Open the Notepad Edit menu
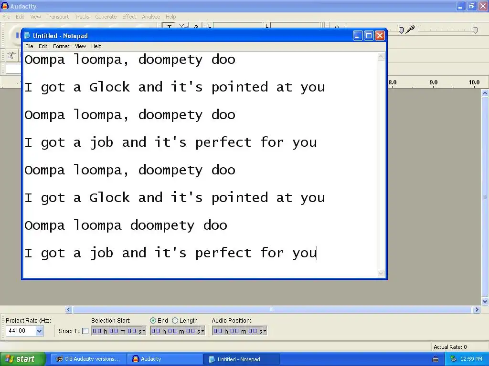The height and width of the screenshot is (366, 489). point(43,46)
